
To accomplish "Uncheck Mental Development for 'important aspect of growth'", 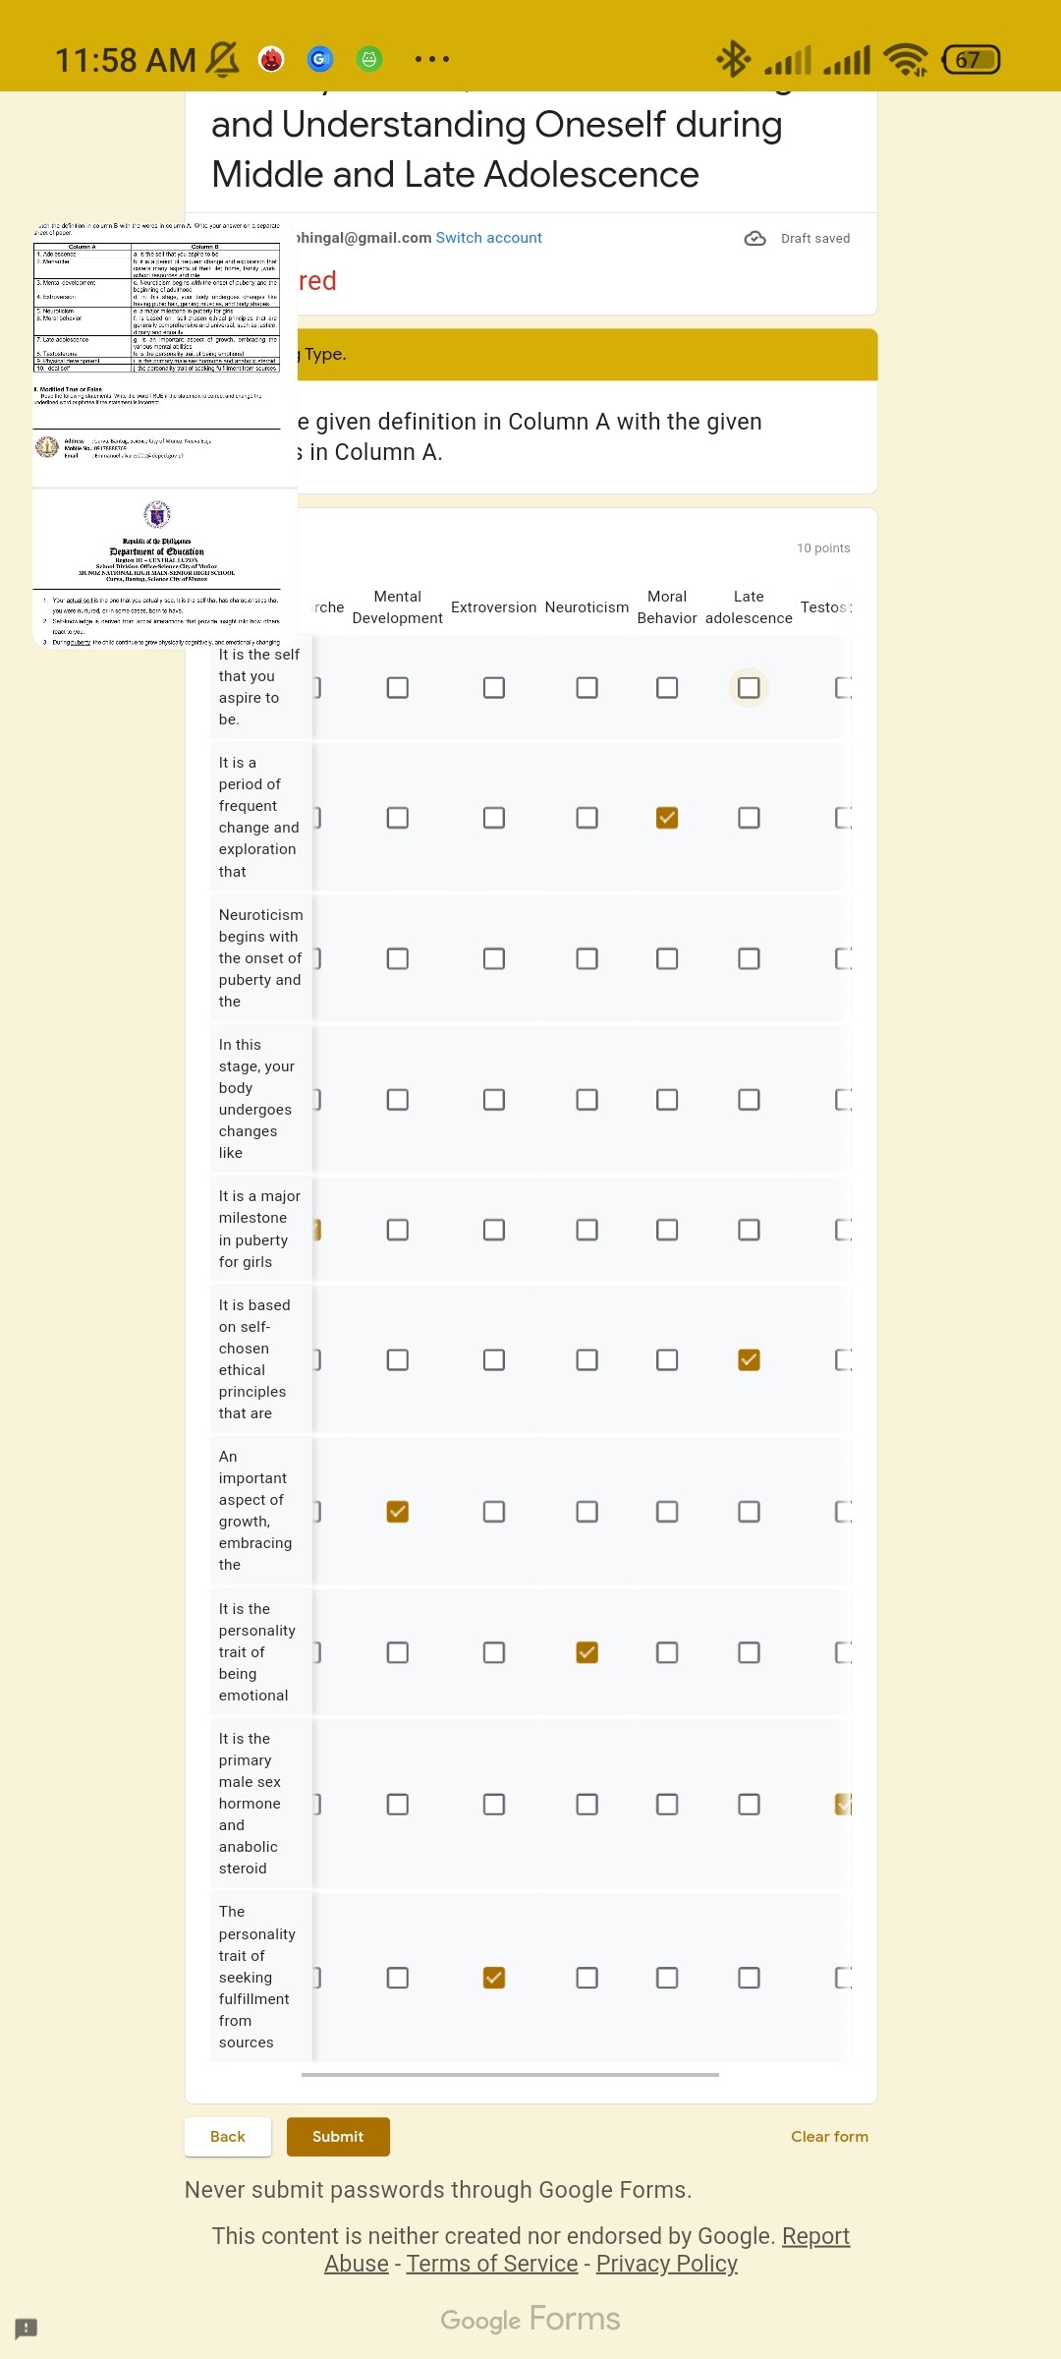I will [x=397, y=1511].
